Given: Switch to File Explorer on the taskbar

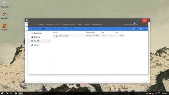Looking at the screenshot, I should (21, 93).
